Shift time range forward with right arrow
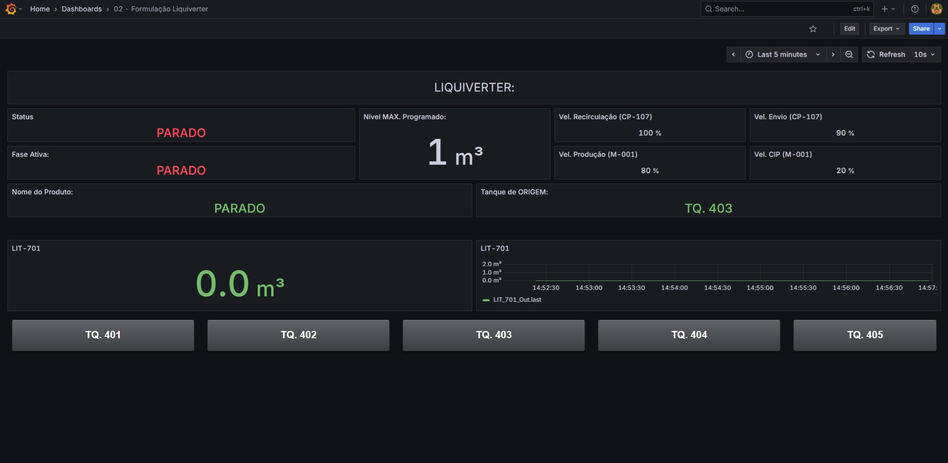The image size is (948, 463). click(833, 54)
